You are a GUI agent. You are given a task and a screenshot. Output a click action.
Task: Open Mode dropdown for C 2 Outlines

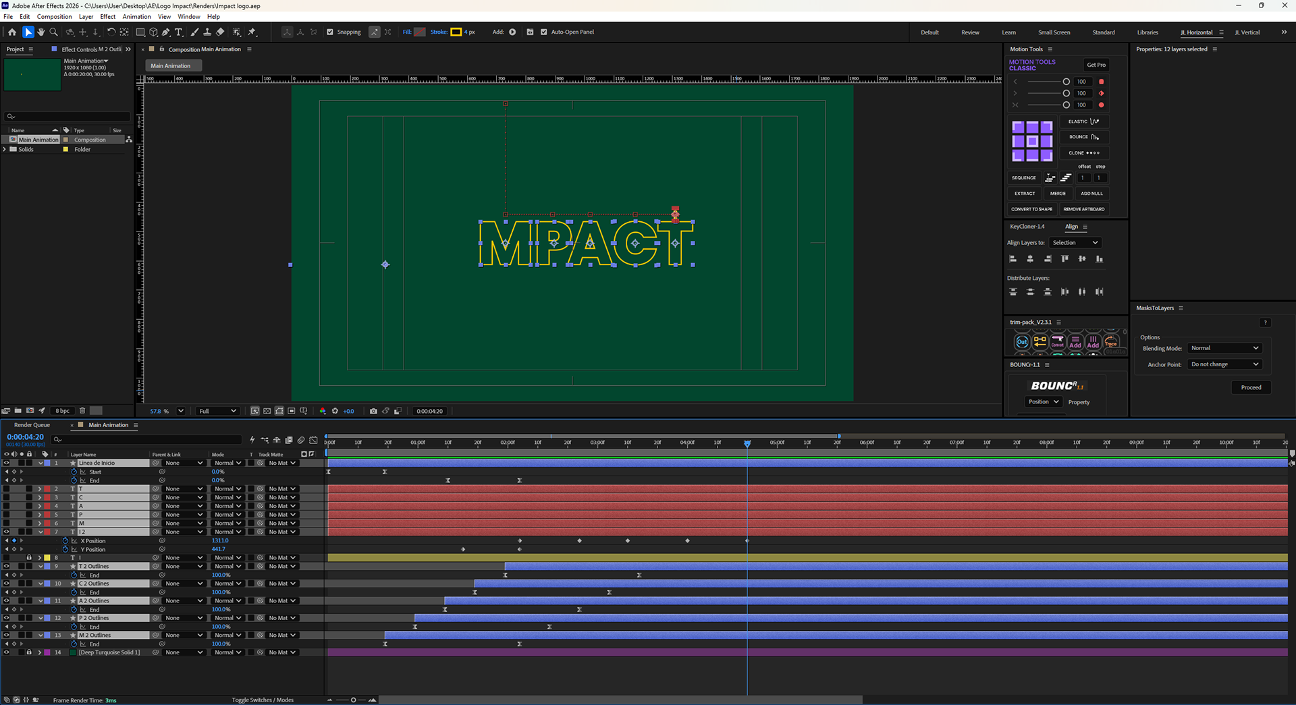pyautogui.click(x=227, y=584)
